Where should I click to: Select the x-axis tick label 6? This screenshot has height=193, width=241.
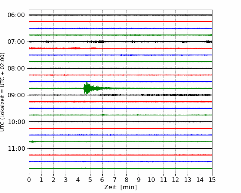click(x=102, y=180)
